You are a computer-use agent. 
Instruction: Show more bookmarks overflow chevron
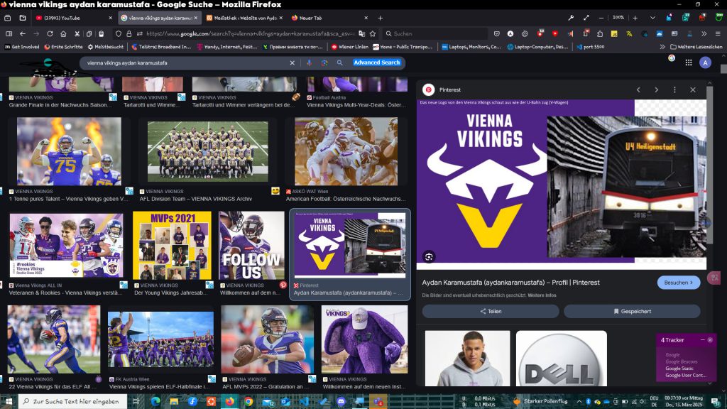pos(662,47)
